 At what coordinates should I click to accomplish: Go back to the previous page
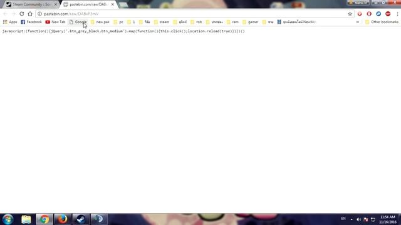click(x=6, y=14)
